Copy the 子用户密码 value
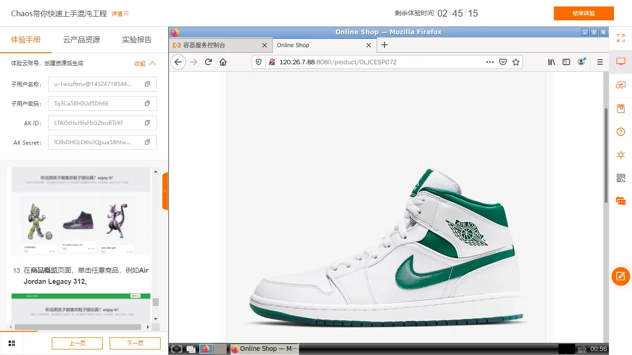This screenshot has height=355, width=632. 147,104
